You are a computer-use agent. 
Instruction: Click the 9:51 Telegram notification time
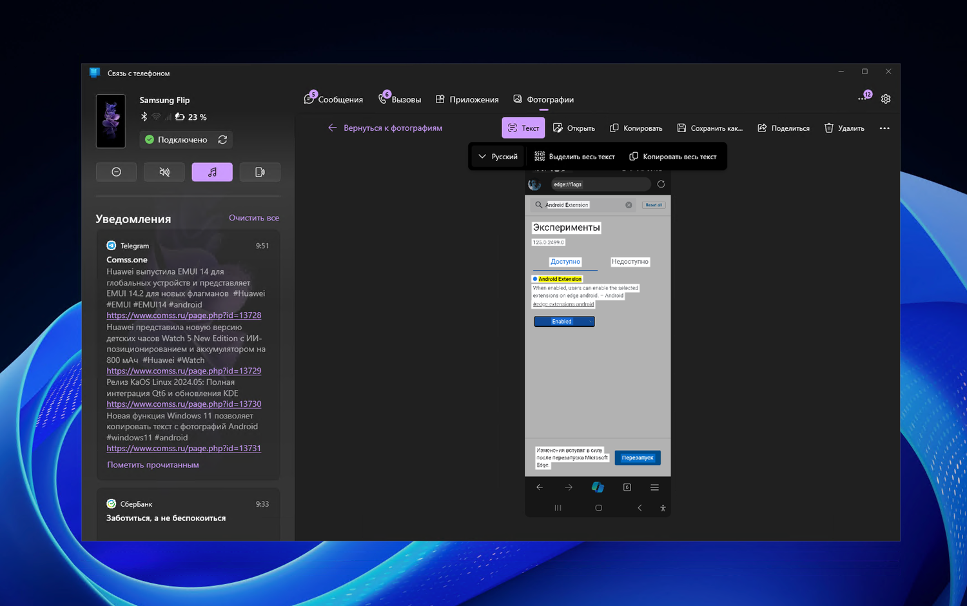point(262,246)
